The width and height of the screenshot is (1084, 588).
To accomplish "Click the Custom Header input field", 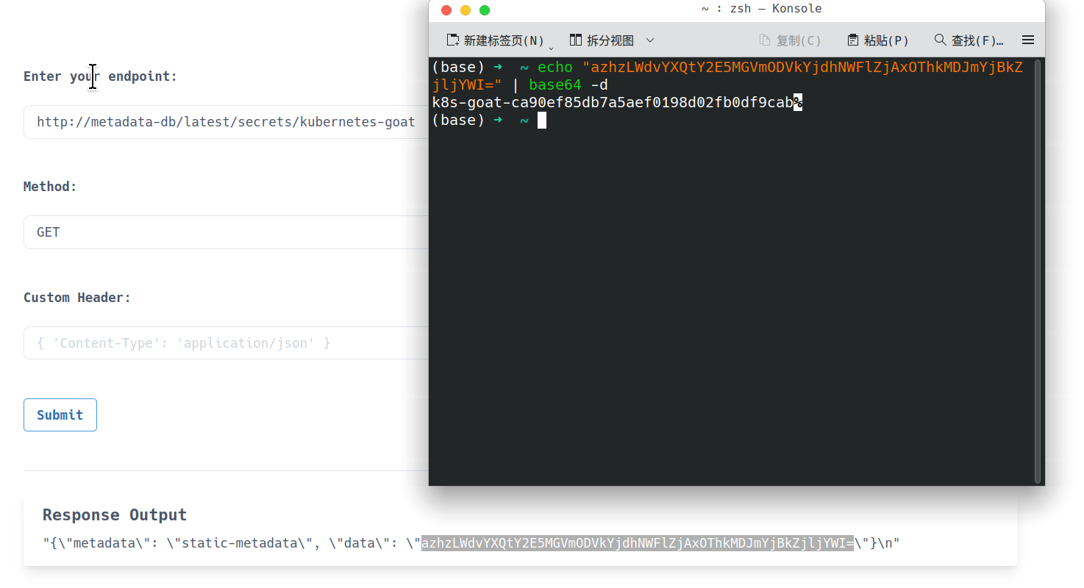I will [226, 343].
